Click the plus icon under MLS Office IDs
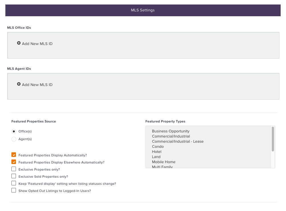 pos(19,43)
